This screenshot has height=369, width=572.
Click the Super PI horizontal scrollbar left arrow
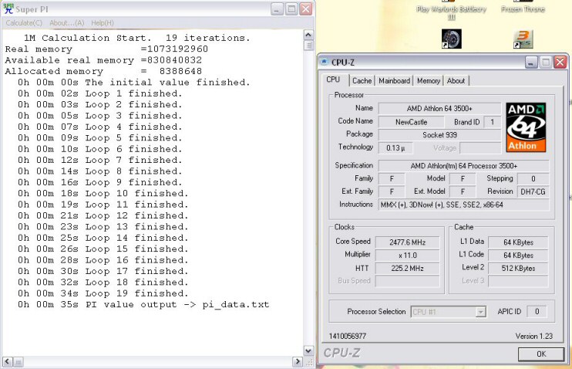click(8, 362)
